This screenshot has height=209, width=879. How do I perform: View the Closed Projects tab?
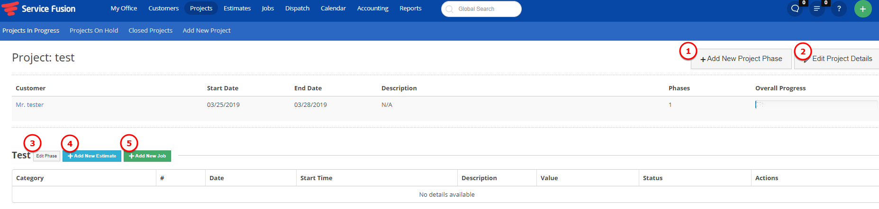(x=150, y=31)
